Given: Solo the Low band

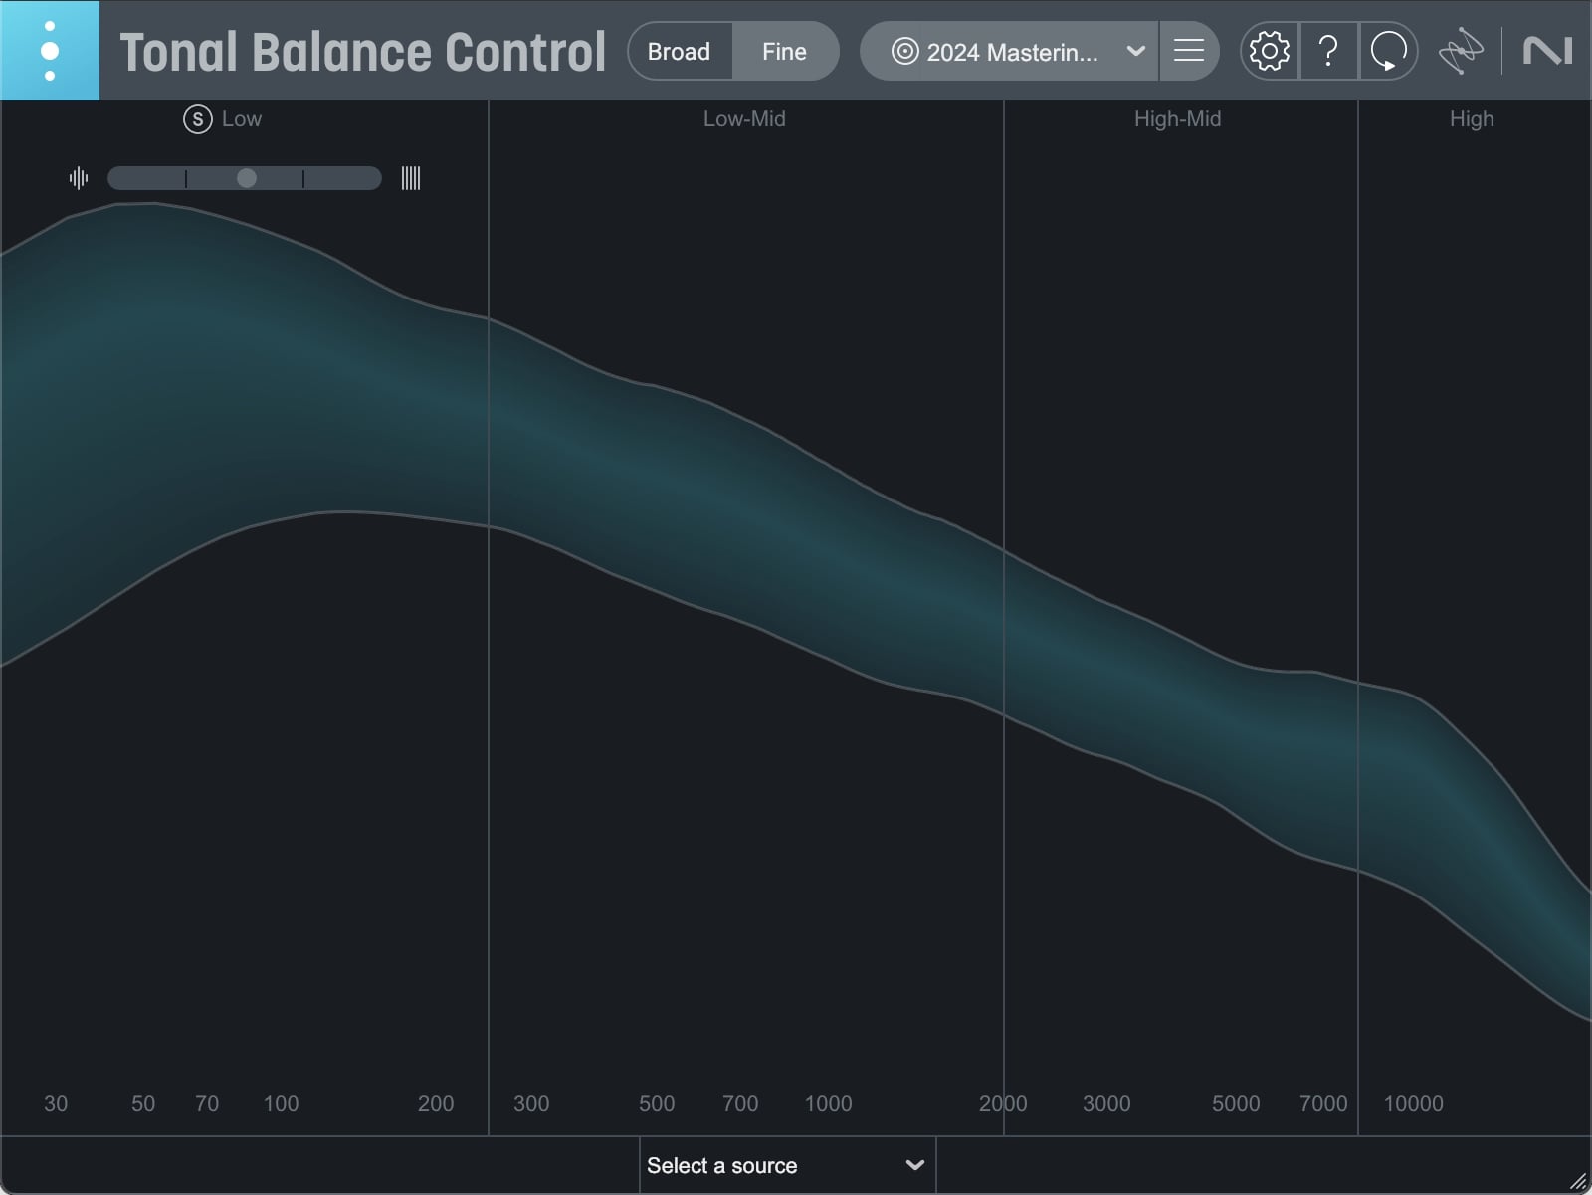Looking at the screenshot, I should 198,119.
